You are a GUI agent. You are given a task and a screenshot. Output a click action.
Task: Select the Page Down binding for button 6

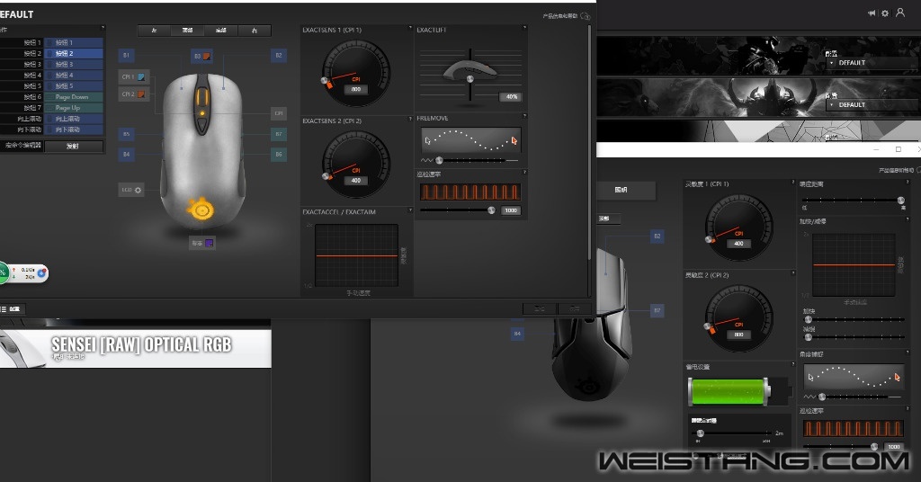[74, 97]
